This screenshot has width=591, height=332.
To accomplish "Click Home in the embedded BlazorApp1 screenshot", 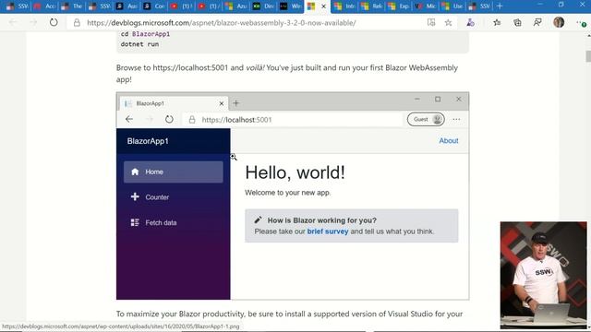I will (x=174, y=172).
